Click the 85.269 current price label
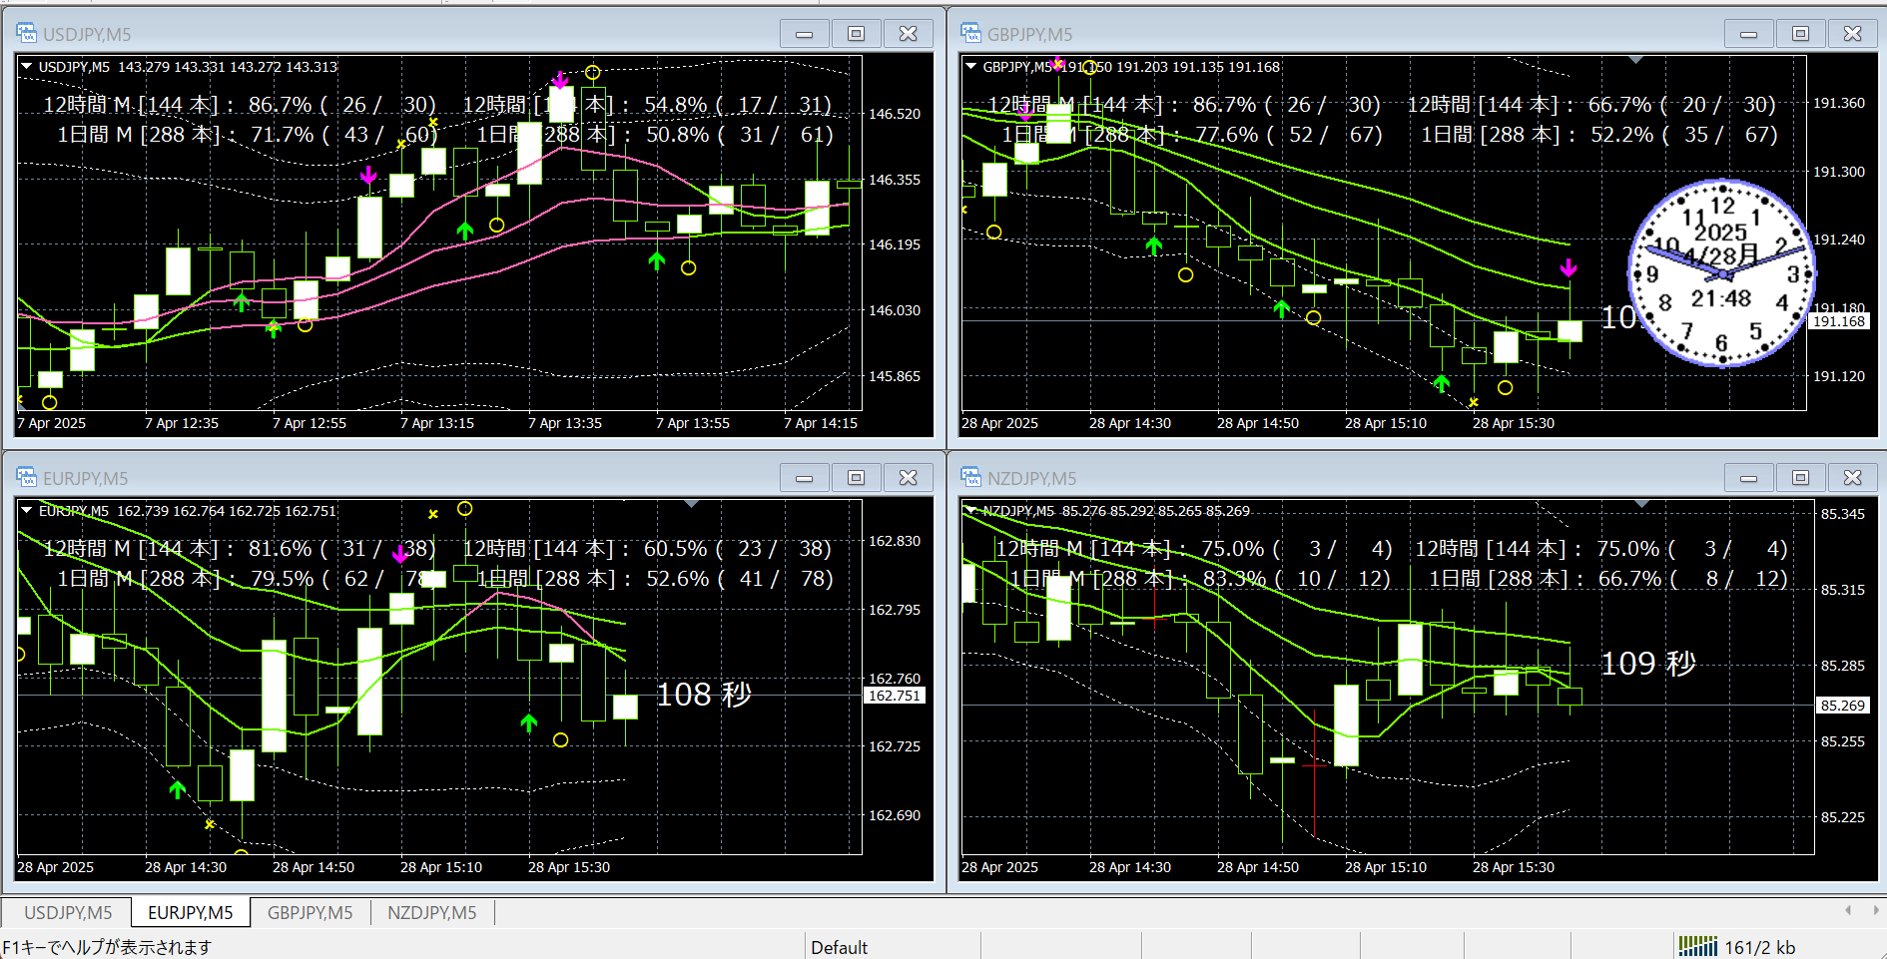The image size is (1887, 959). pyautogui.click(x=1842, y=706)
